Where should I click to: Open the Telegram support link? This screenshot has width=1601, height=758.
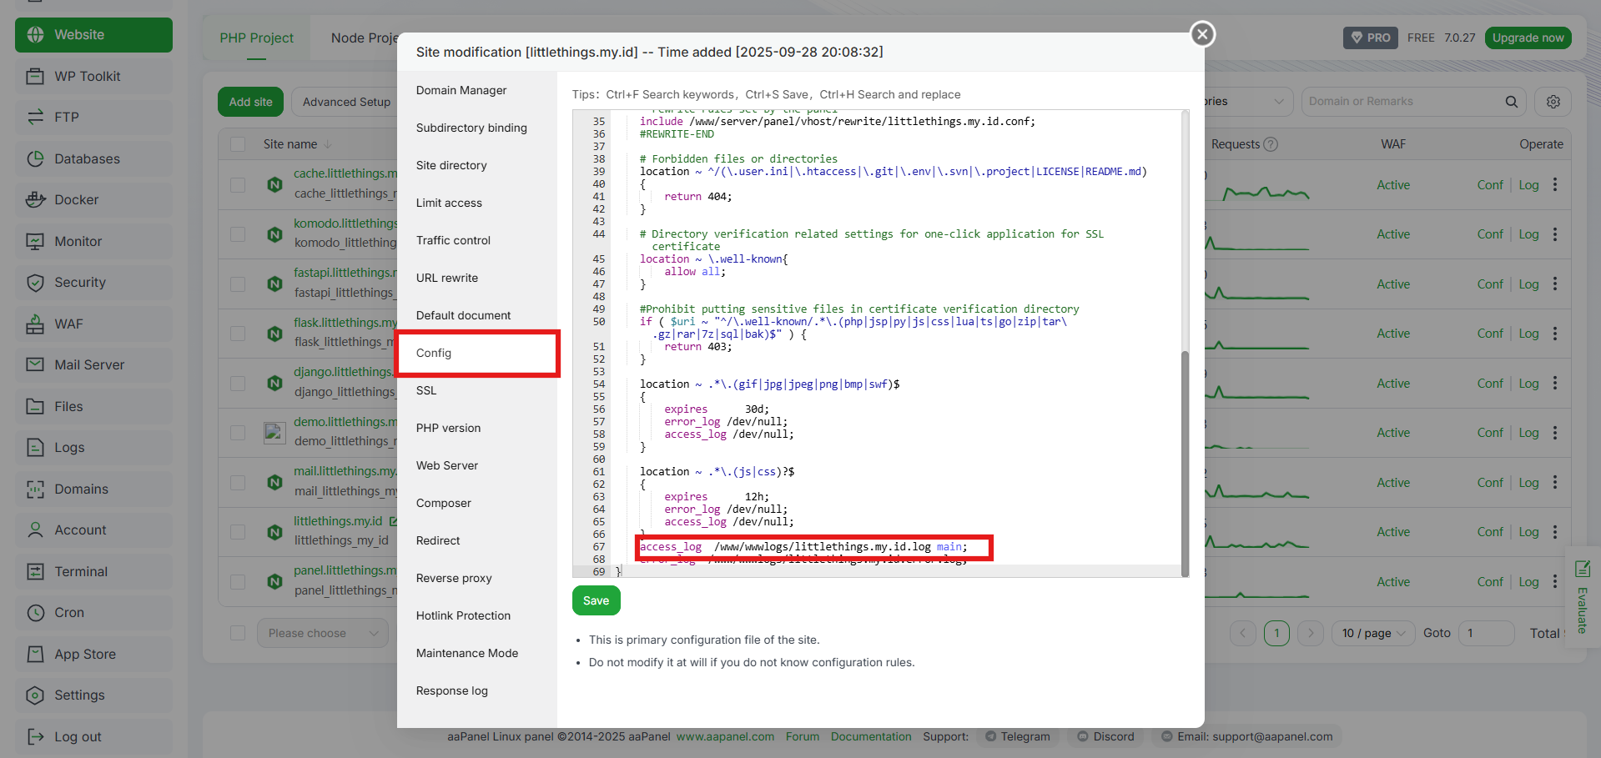[x=1017, y=736]
